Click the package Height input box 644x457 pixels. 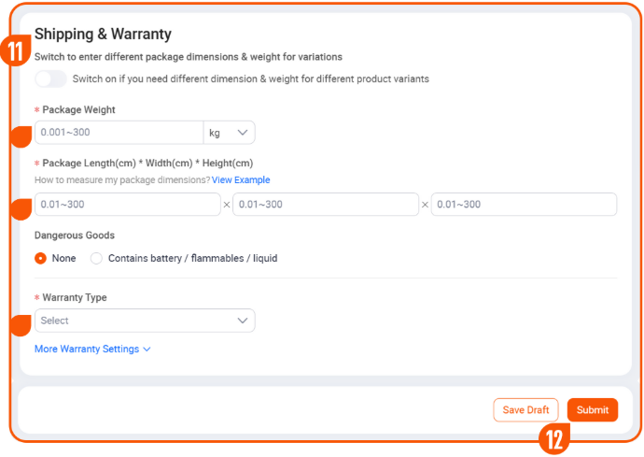coord(524,205)
